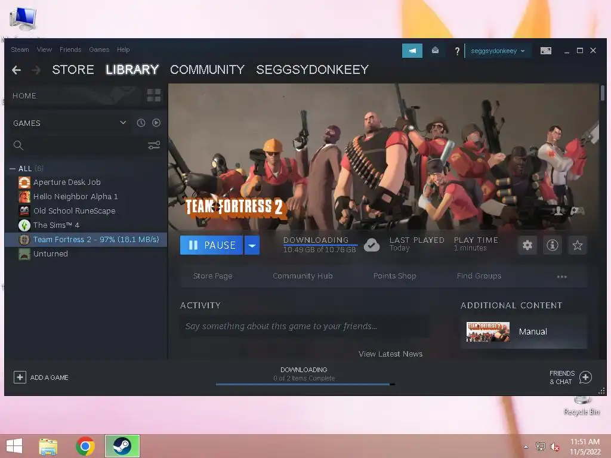Sort games by recent clock icon
This screenshot has height=458, width=611.
[141, 123]
